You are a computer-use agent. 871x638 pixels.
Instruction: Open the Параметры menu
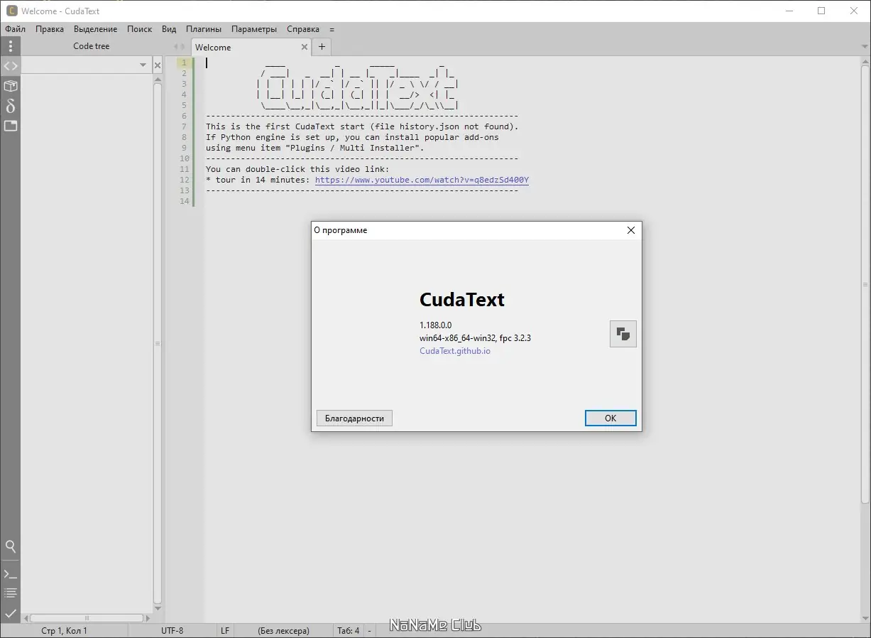(x=254, y=29)
